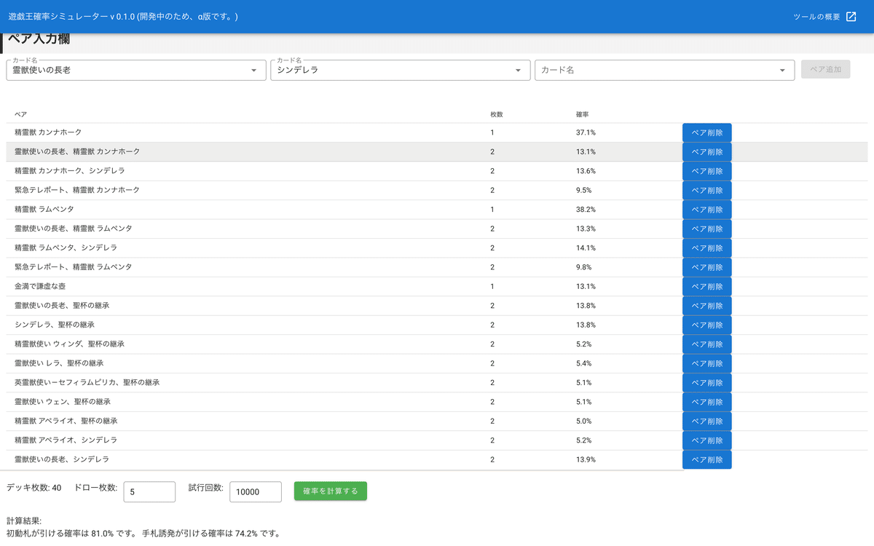874x546 pixels.
Task: Delete pair 英霊獣使いーセフィラムピリカ、聖杯の継承
Action: (x=706, y=382)
